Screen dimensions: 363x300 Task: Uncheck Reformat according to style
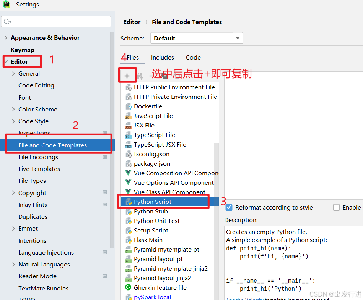pyautogui.click(x=229, y=207)
